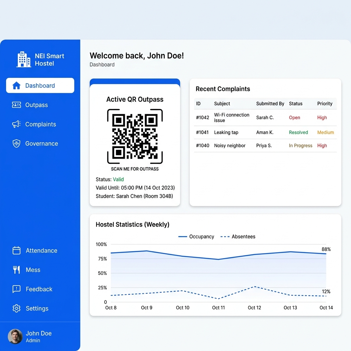The height and width of the screenshot is (351, 351).
Task: Click the Feedback speech bubble icon
Action: pyautogui.click(x=16, y=289)
